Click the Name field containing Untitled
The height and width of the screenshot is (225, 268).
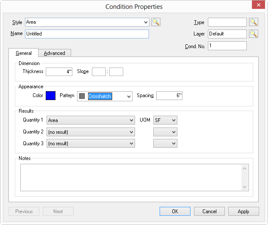(87, 34)
